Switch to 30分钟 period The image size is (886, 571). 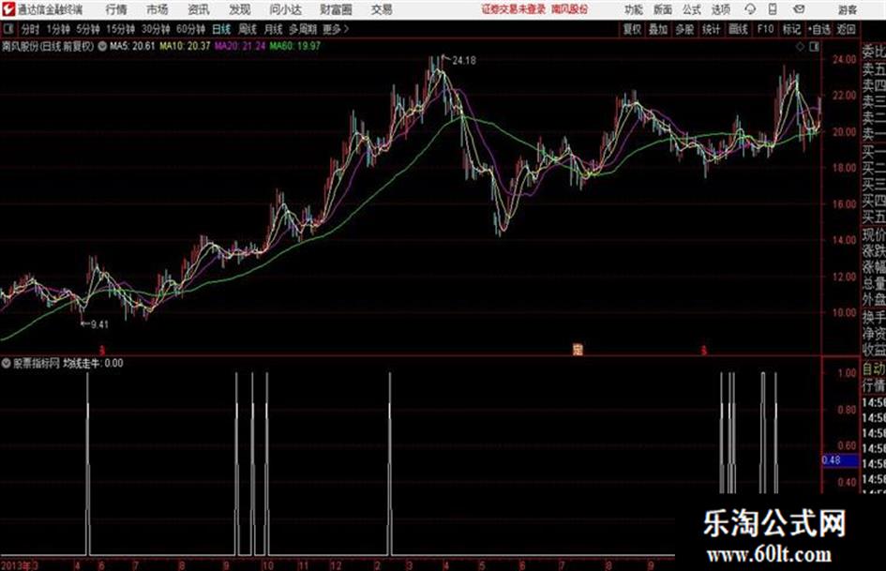156,29
